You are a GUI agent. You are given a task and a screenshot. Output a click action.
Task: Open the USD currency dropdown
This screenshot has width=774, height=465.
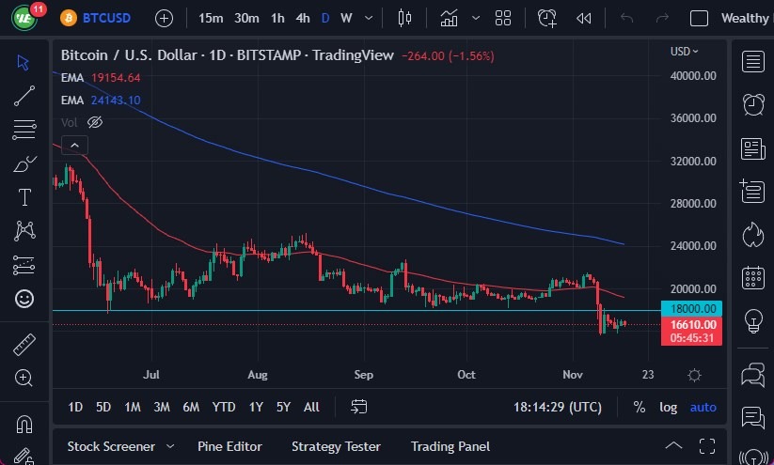click(684, 52)
